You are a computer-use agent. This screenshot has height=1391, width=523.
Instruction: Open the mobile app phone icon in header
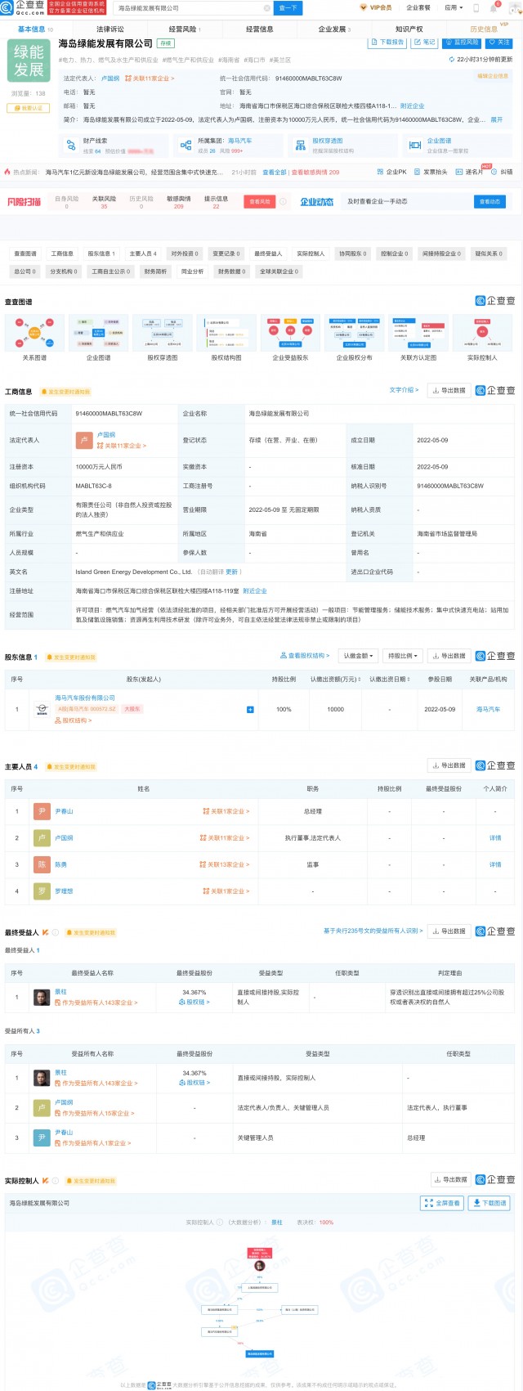click(x=476, y=7)
